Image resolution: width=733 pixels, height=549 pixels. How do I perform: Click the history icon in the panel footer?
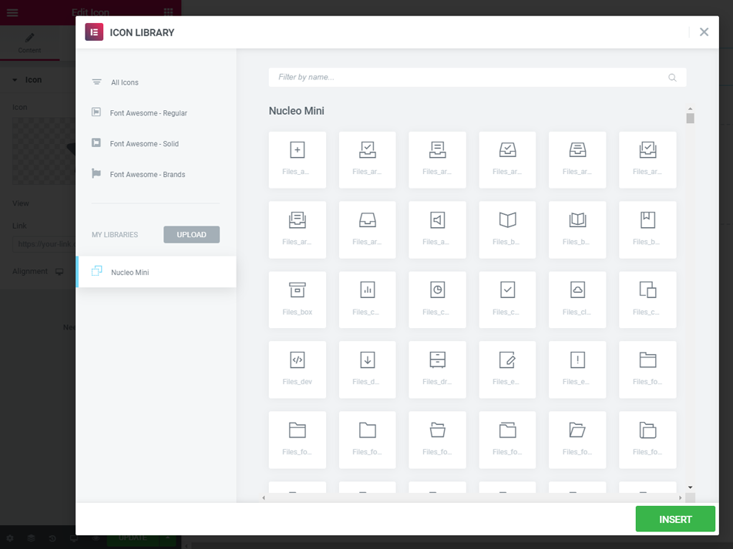point(52,538)
